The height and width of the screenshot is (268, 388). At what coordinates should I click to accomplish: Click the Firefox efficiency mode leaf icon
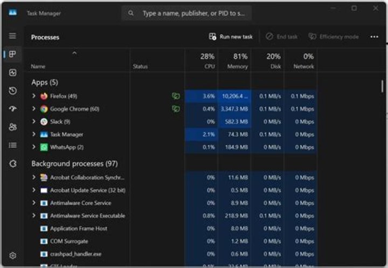click(x=176, y=96)
